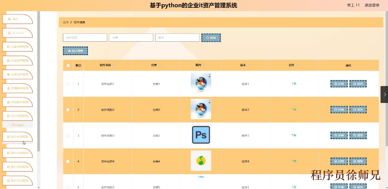Click 领用 for 软件名称3

click(x=358, y=135)
